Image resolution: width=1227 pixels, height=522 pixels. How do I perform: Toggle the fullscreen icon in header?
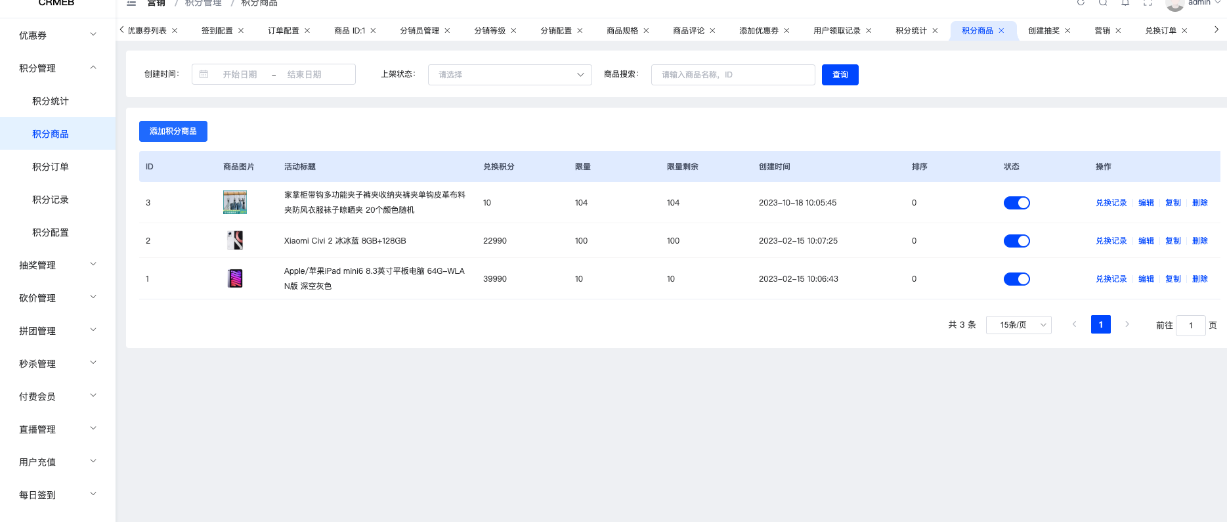coord(1148,3)
